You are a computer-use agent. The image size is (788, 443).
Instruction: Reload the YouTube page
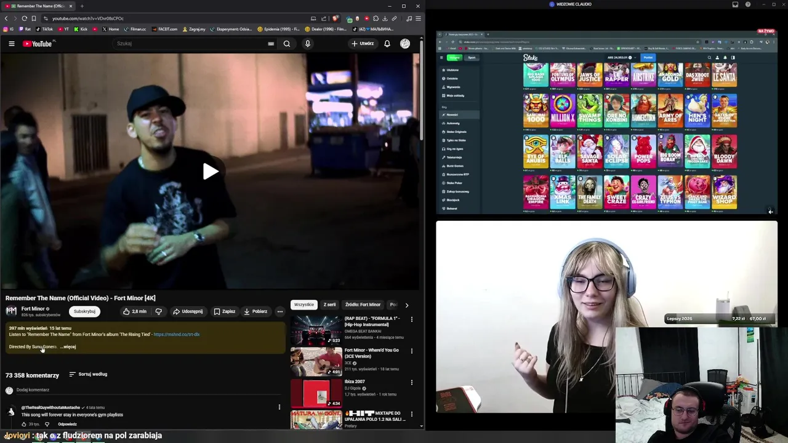tap(25, 18)
